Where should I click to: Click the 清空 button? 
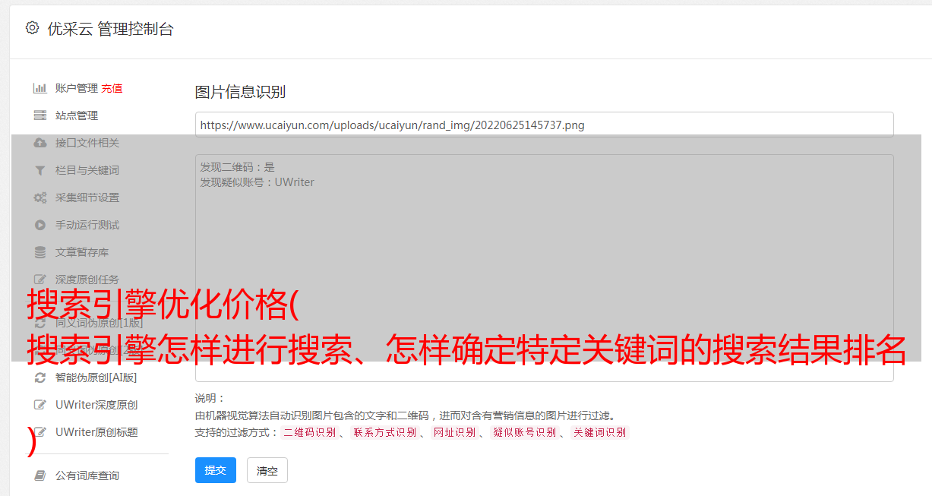267,470
